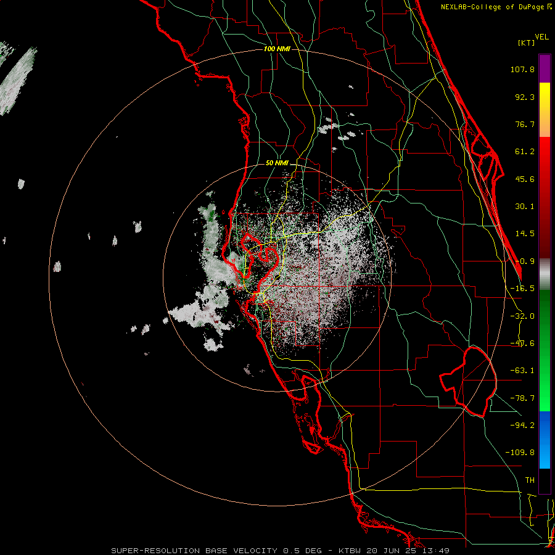Click the [KT] units label
Screen dimensions: 555x555
pyautogui.click(x=527, y=43)
